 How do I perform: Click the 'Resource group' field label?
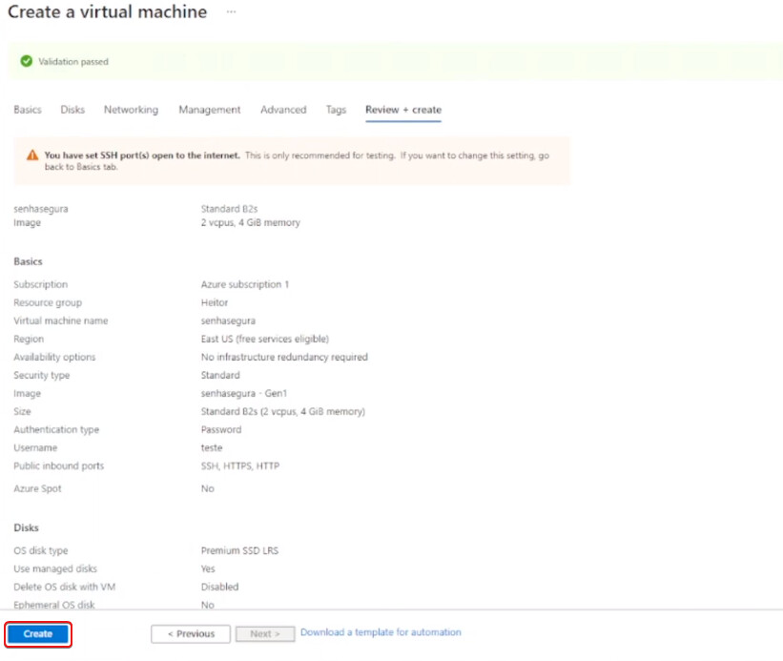click(x=48, y=302)
